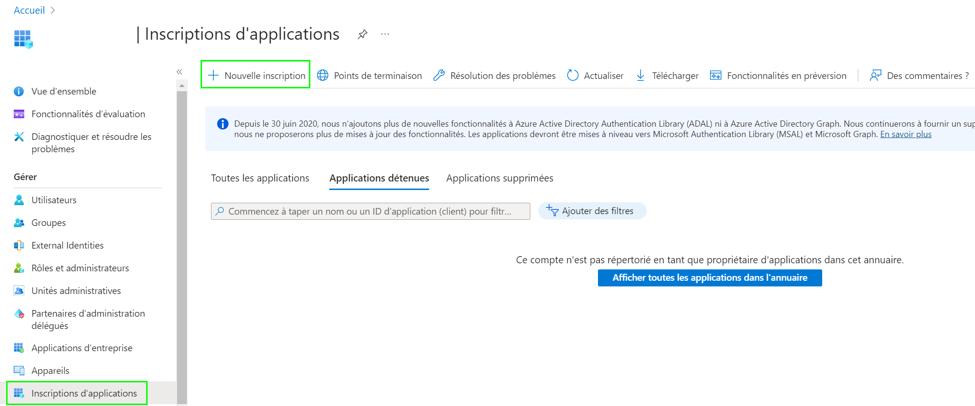The height and width of the screenshot is (406, 975).
Task: Collapse the sidebar with double chevron
Action: click(x=179, y=72)
